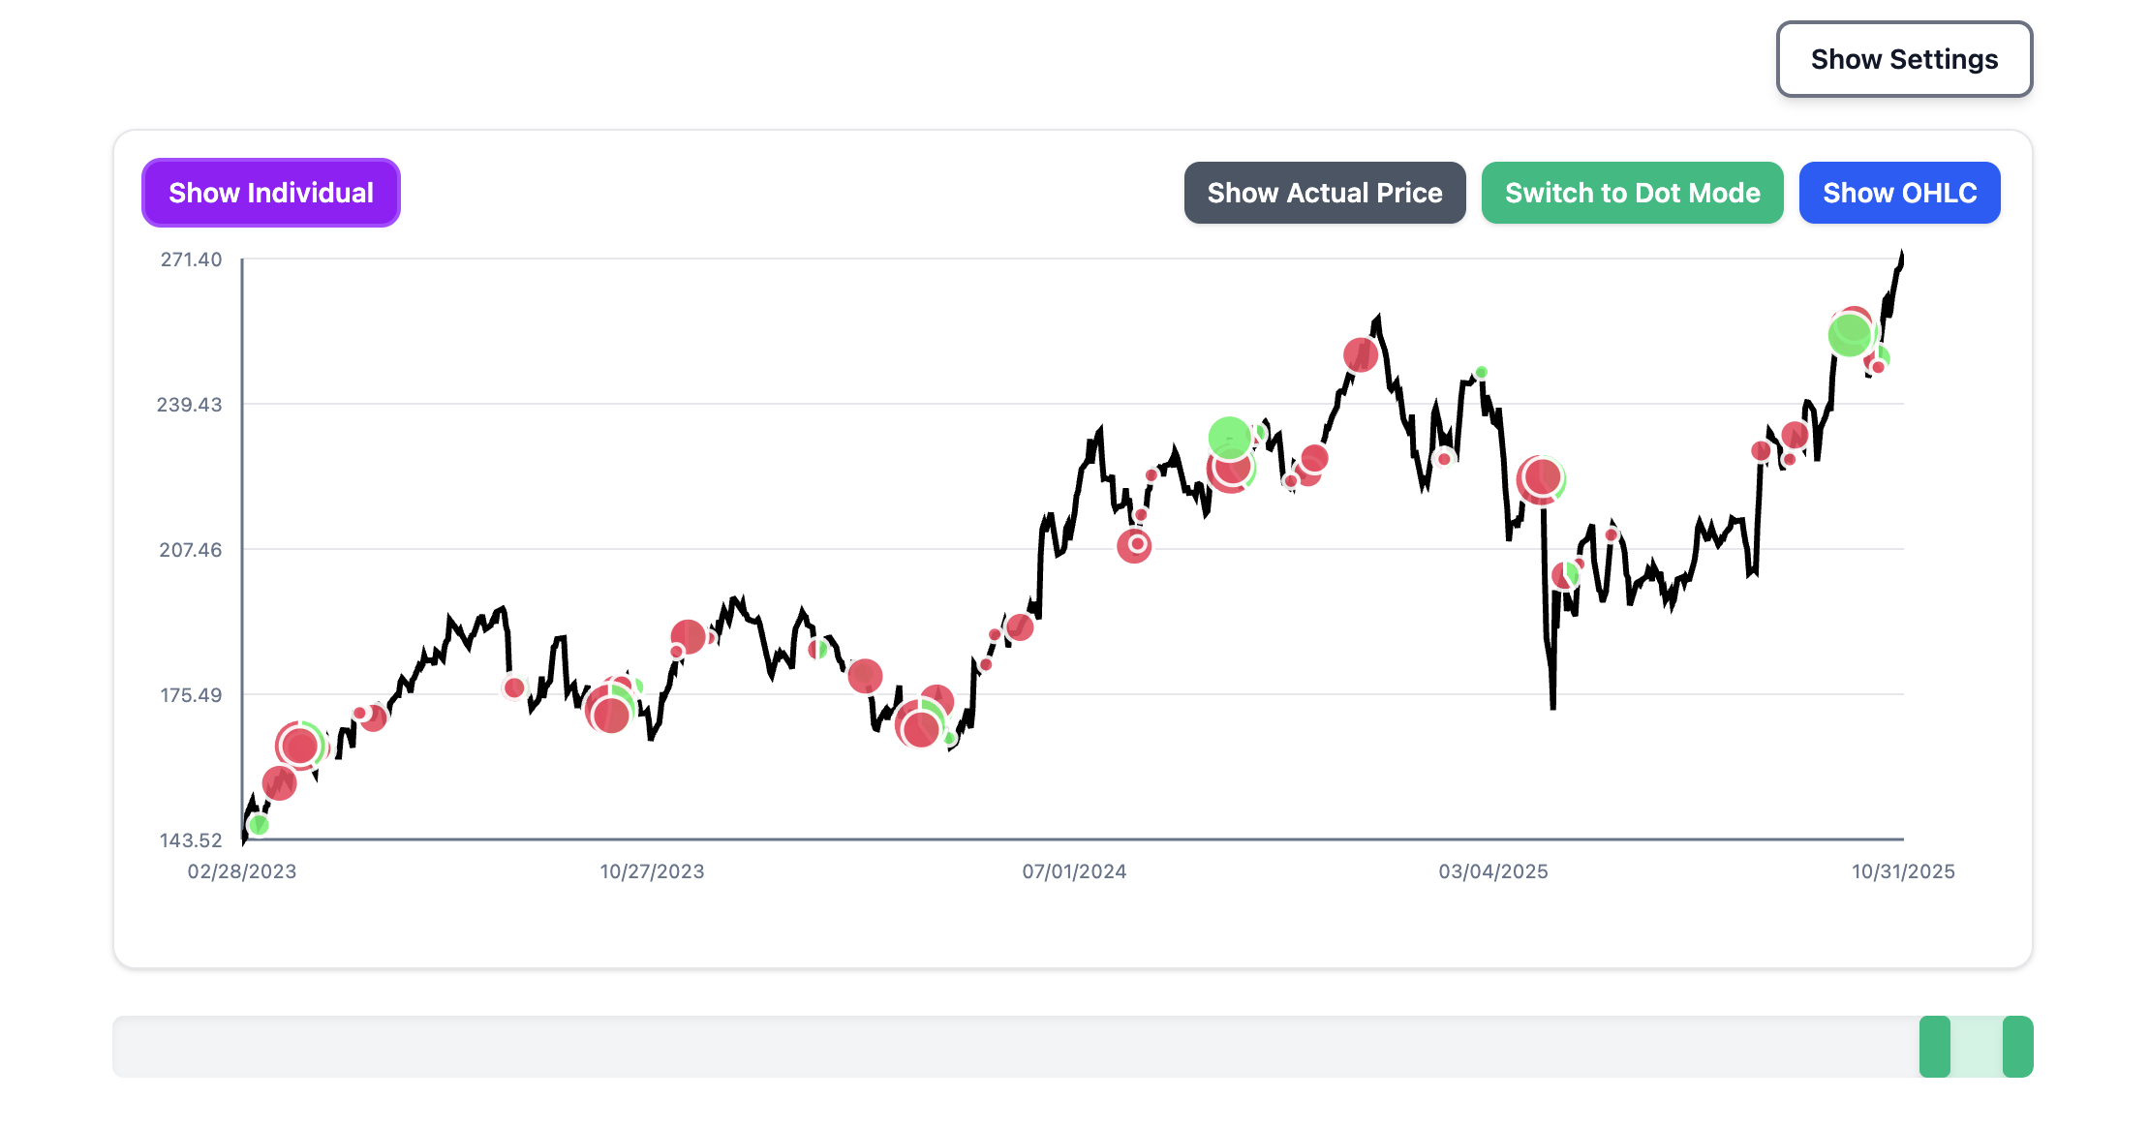The width and height of the screenshot is (2149, 1129).
Task: Click the lowest point of the 2025 price spike
Action: coord(1553,707)
